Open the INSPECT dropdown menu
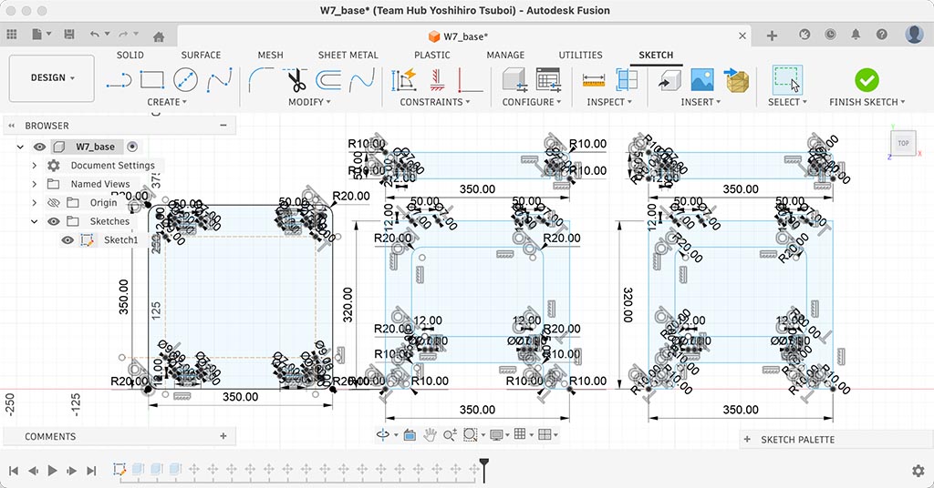This screenshot has height=488, width=934. [609, 102]
